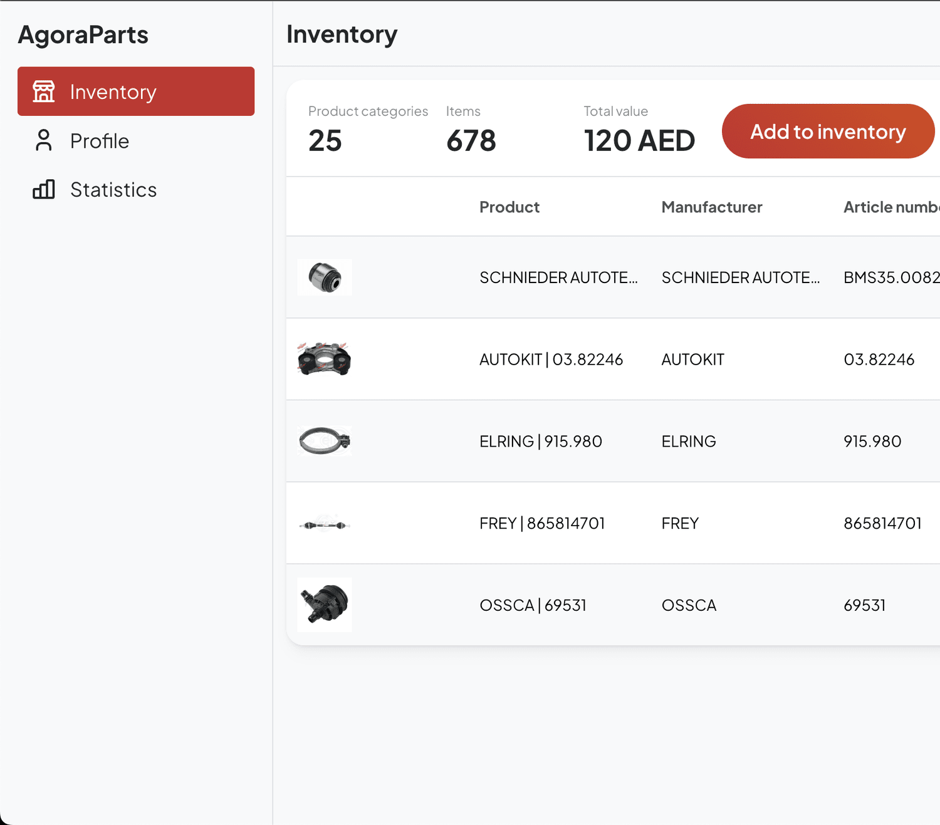Click the Manufacturer column header
This screenshot has width=940, height=825.
coord(712,207)
